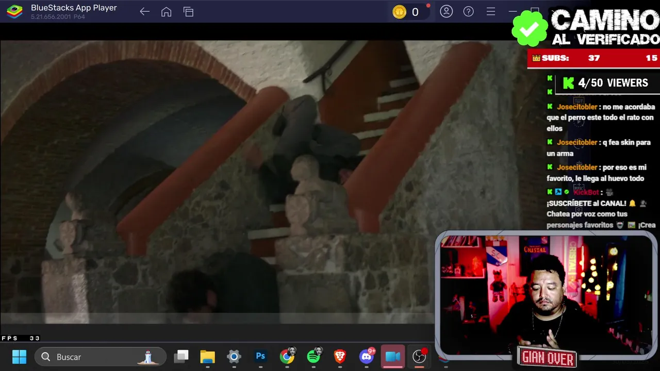Click the chat message 'no me acordaba que el perro'
The height and width of the screenshot is (371, 660).
pos(601,117)
